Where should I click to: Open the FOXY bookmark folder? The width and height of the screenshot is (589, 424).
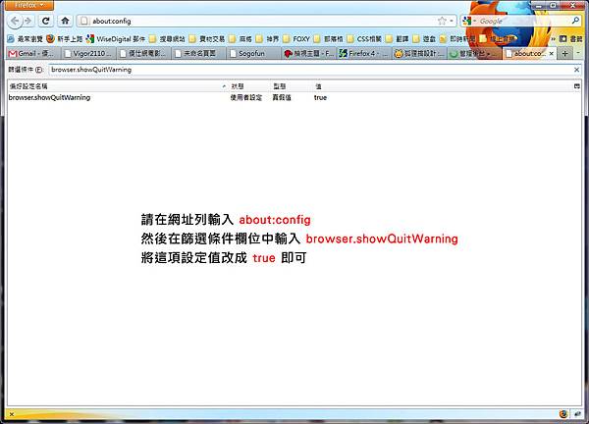pos(296,38)
